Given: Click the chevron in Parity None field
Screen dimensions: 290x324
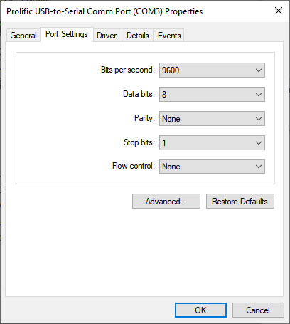Looking at the screenshot, I should tap(259, 119).
